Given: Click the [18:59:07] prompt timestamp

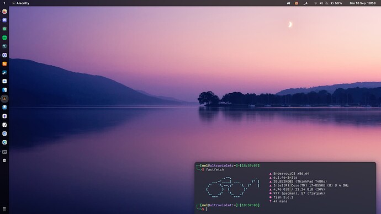Looking at the screenshot, I should 250,165.
